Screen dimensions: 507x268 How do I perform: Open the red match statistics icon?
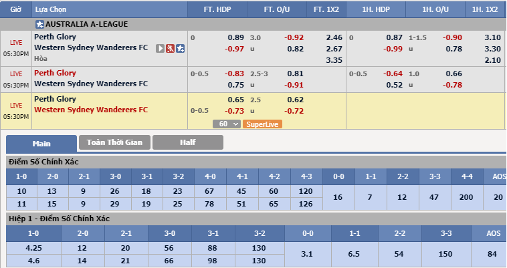171,48
